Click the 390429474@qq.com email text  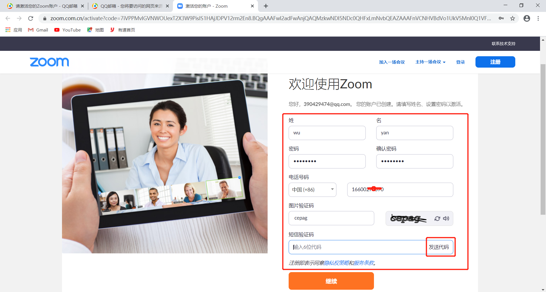[x=327, y=104]
